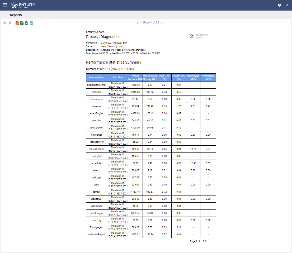This screenshot has height=253, width=292.
Task: Click the User CPU (%) column header
Action: click(164, 77)
